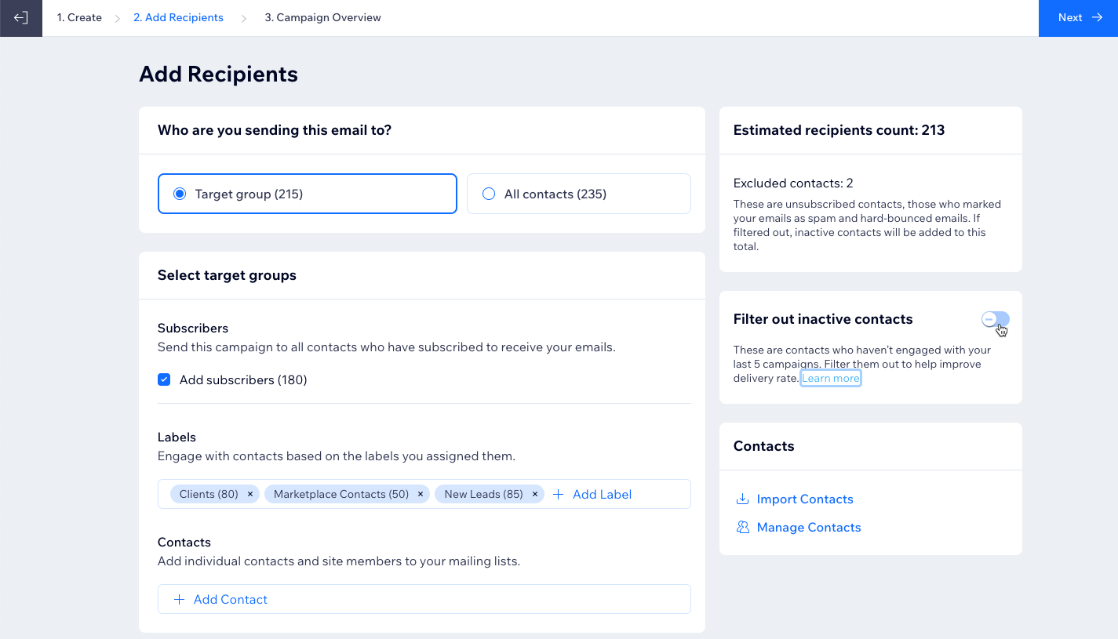Open the Learn more link
Screen dimensions: 1118x639
[x=831, y=378]
